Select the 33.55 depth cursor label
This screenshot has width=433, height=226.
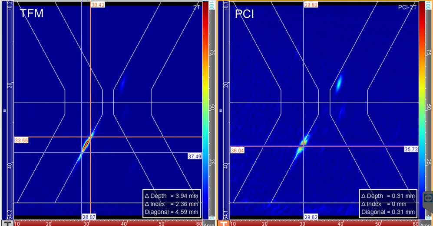point(20,140)
